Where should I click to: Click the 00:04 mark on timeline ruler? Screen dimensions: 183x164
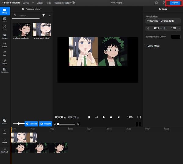pyautogui.click(x=90, y=129)
